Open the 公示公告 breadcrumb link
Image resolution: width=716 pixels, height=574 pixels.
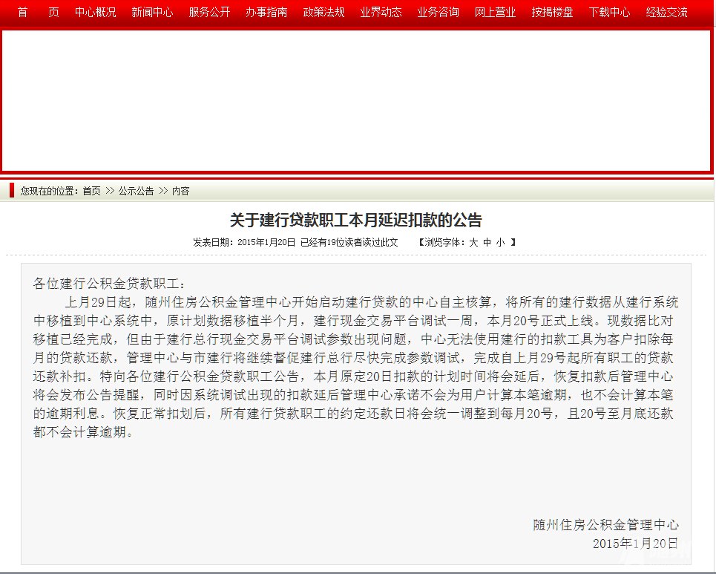pos(136,191)
